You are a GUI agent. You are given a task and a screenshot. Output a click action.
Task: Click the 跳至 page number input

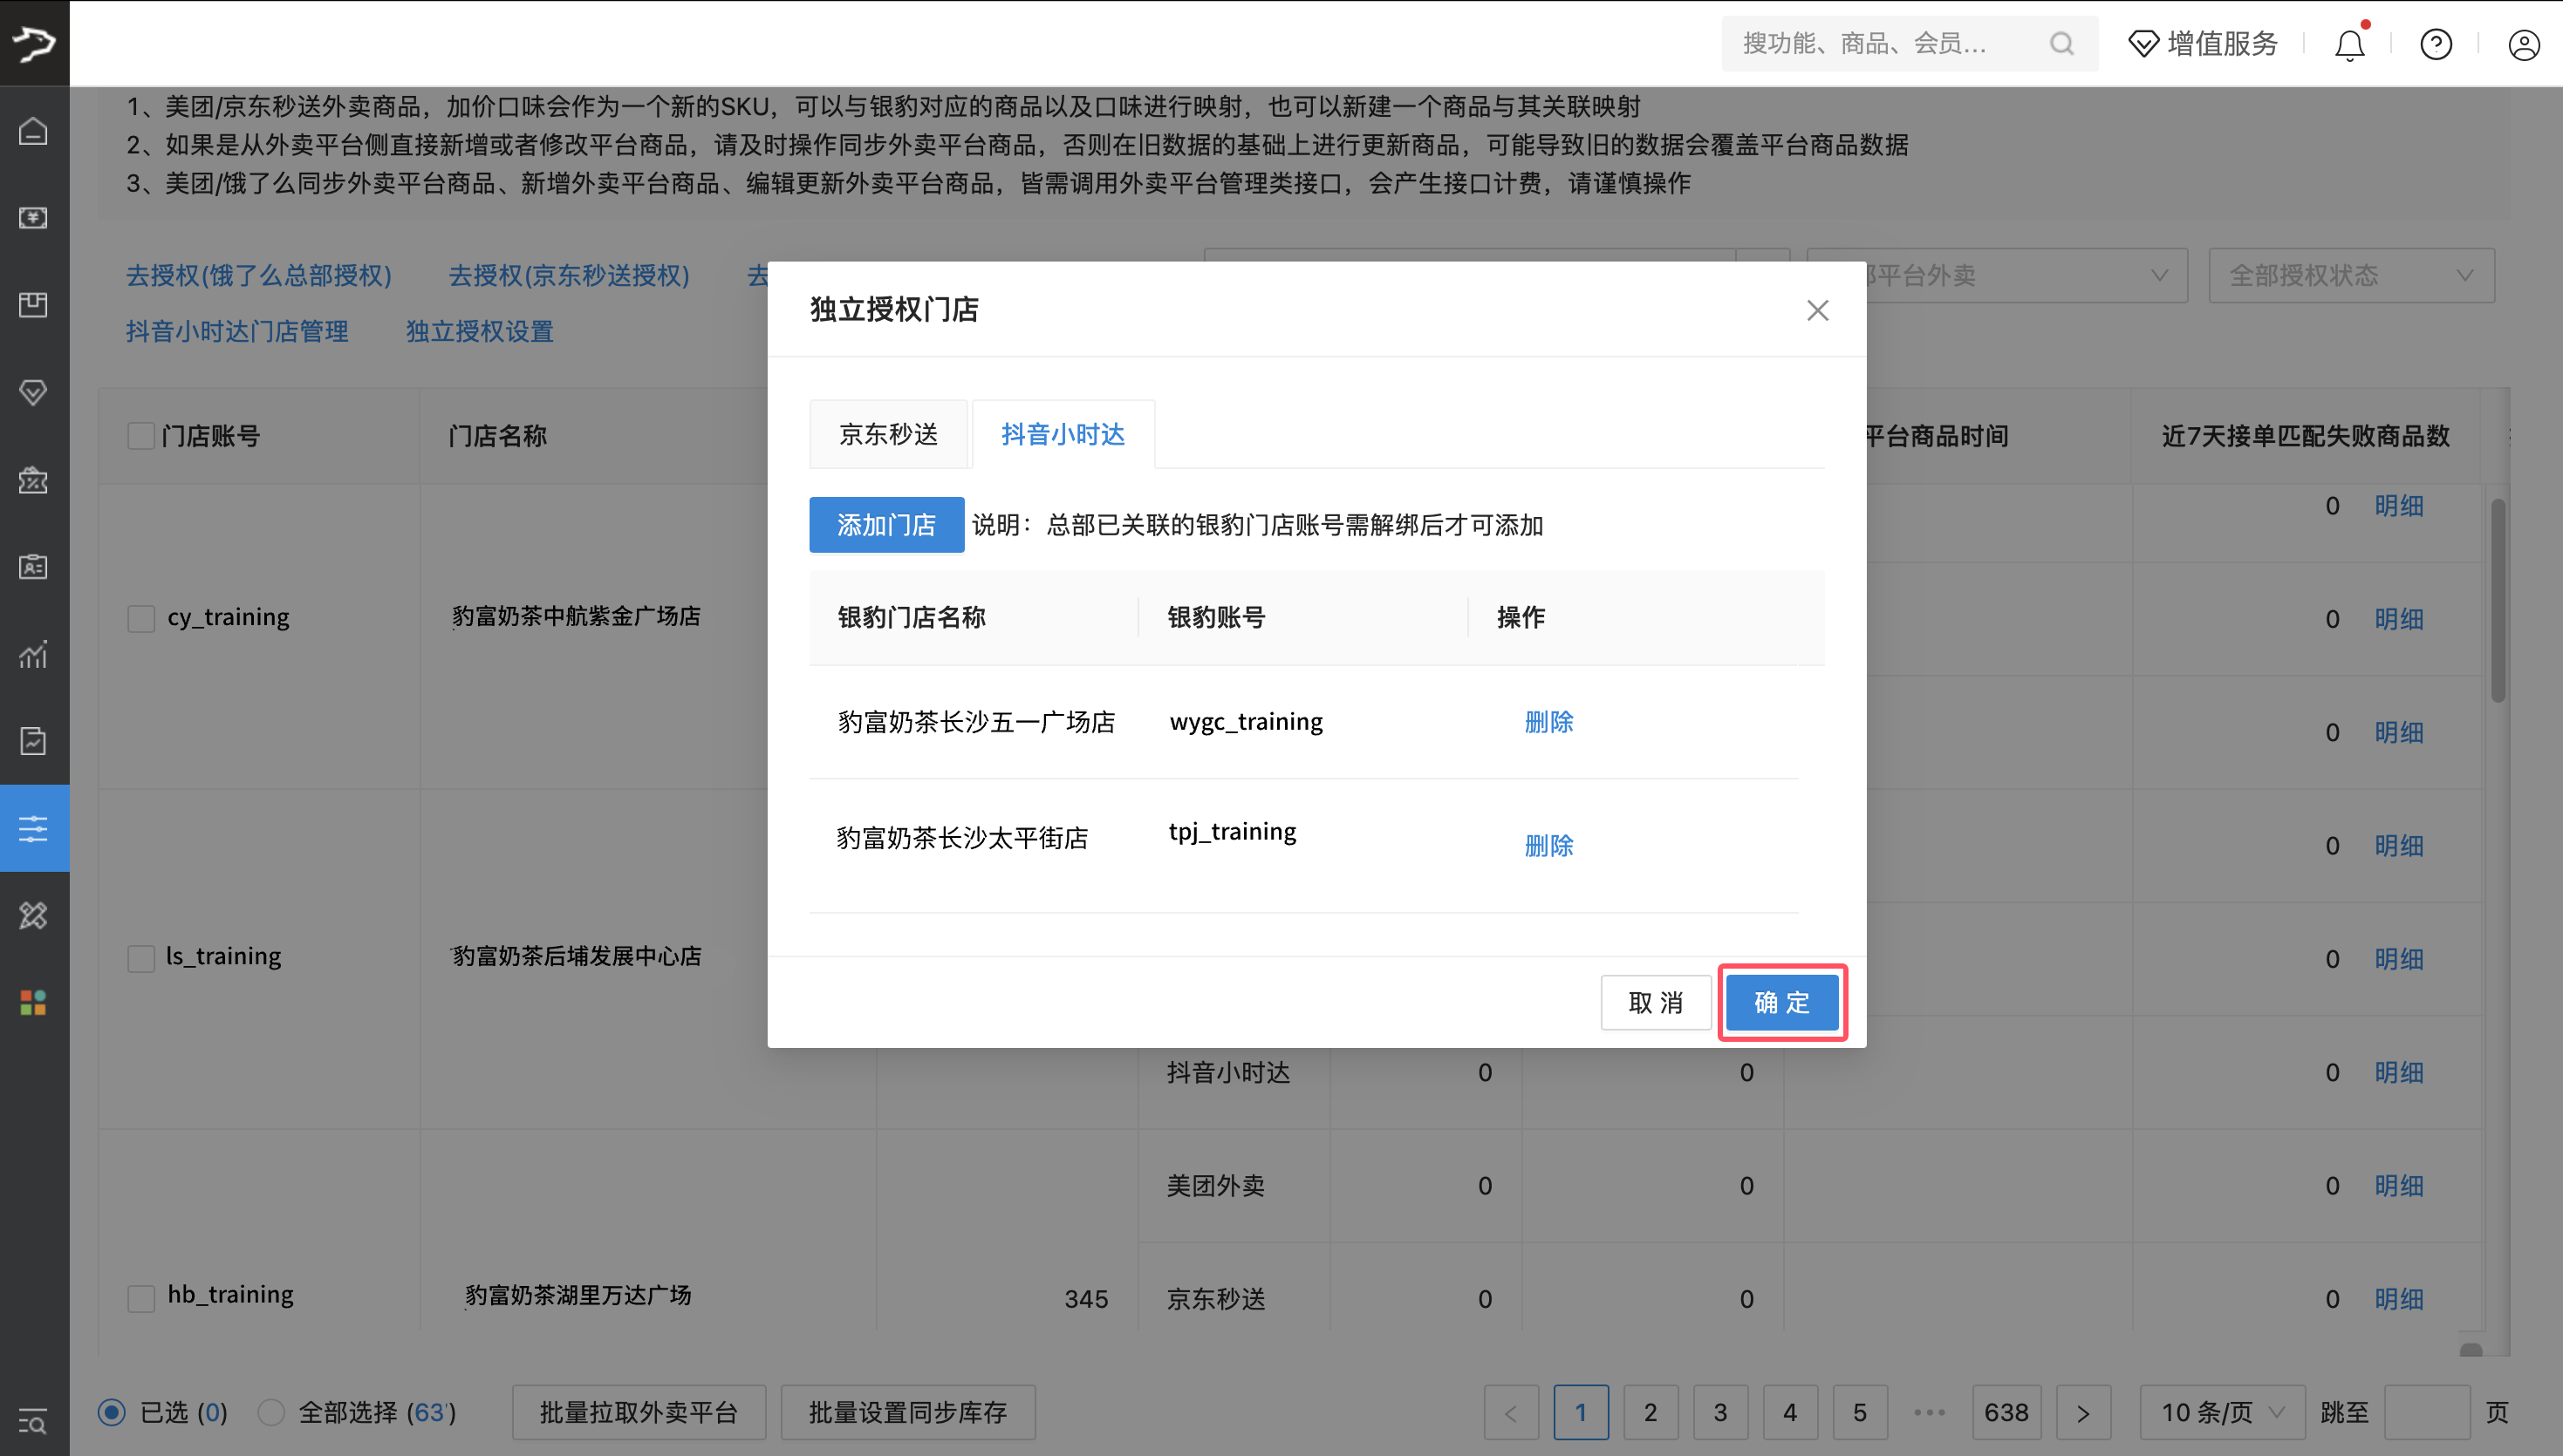pyautogui.click(x=2428, y=1412)
